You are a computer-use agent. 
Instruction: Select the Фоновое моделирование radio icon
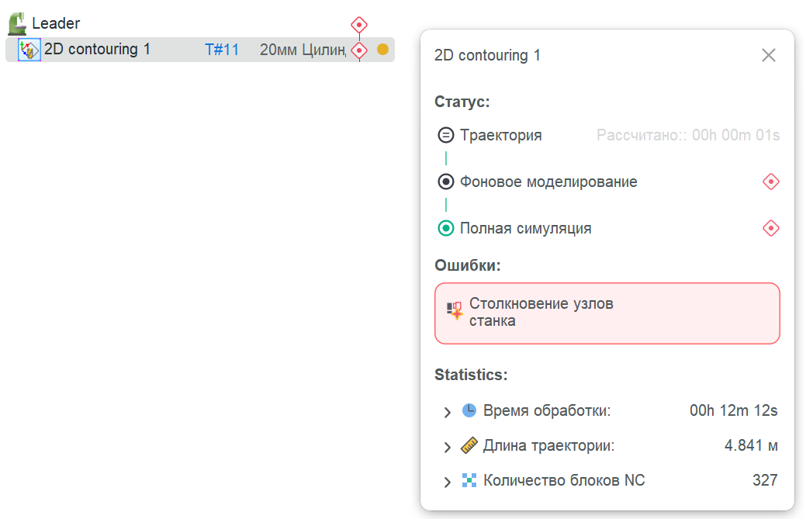tap(445, 182)
